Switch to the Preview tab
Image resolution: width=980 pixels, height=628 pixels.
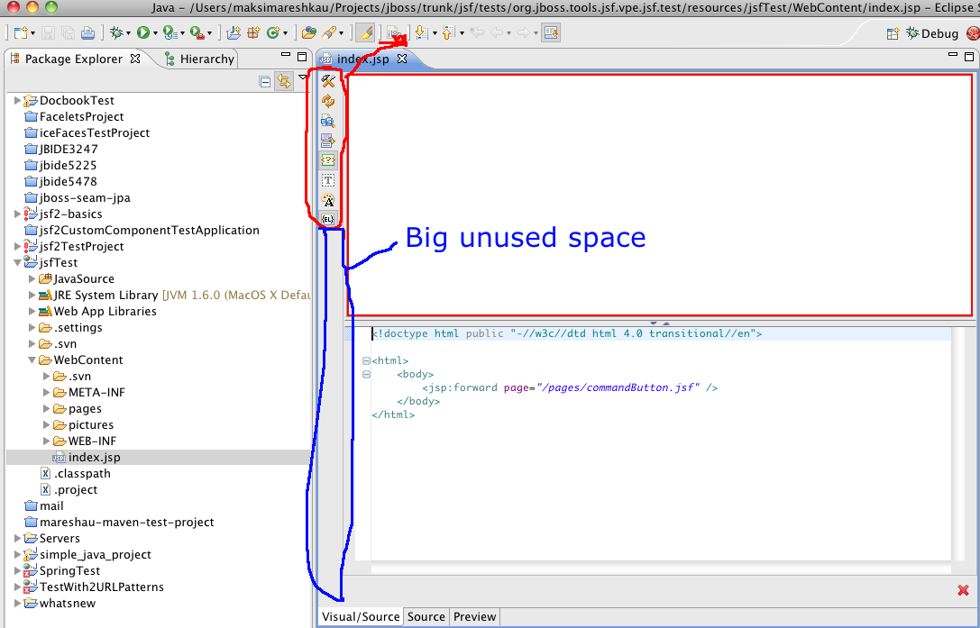474,617
